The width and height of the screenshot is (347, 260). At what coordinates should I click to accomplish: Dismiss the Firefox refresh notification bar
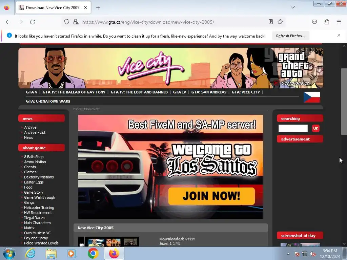339,35
